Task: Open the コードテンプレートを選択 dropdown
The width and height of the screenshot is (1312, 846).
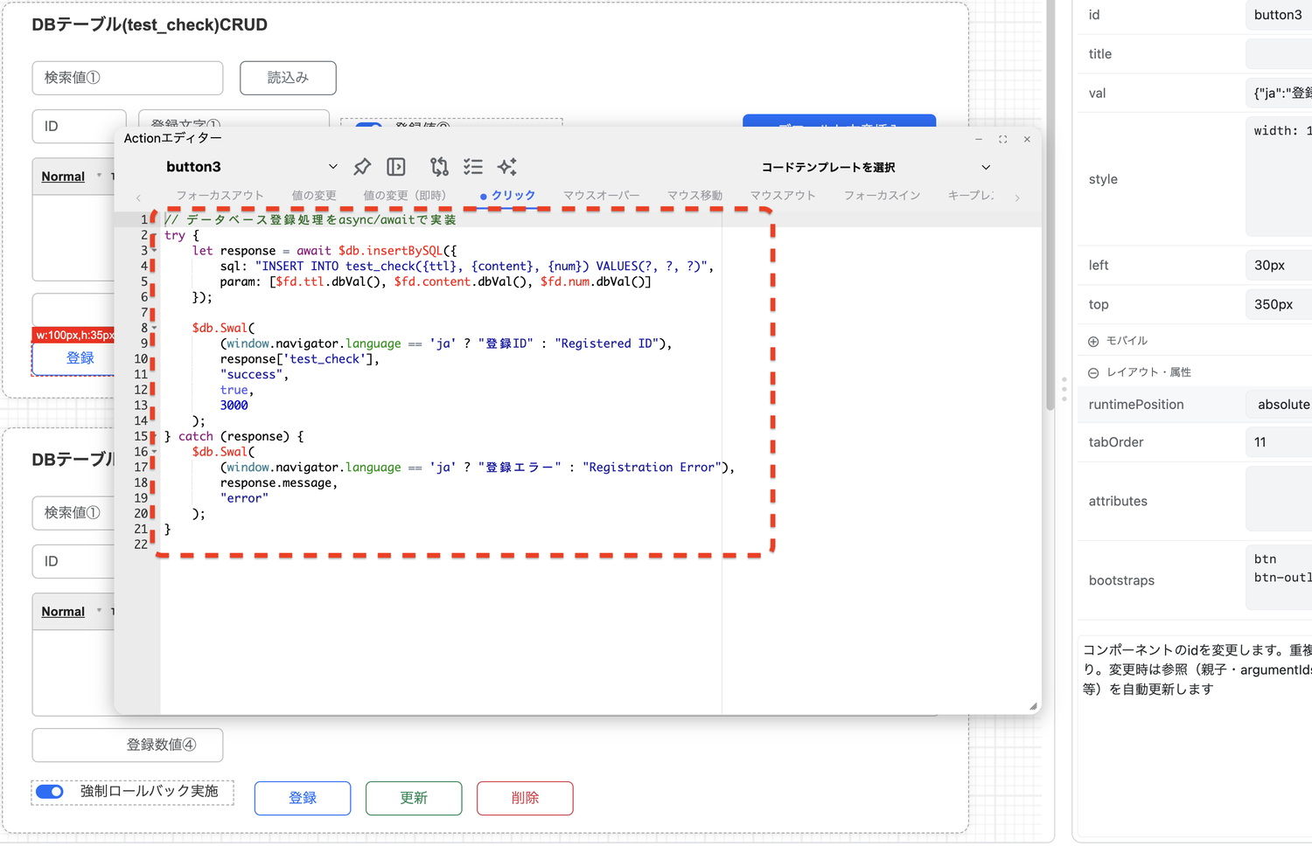Action: [x=875, y=167]
